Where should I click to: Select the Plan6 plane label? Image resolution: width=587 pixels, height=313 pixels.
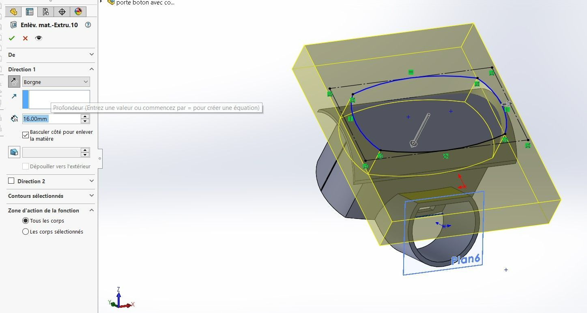point(466,259)
